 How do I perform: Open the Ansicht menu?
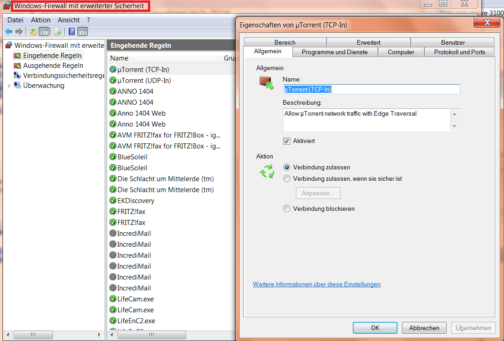(x=68, y=20)
